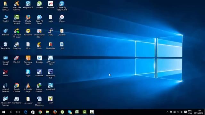Viewport: 205px width, 115px height.
Task: Select the SEED desktop icon
Action: pyautogui.click(x=51, y=100)
